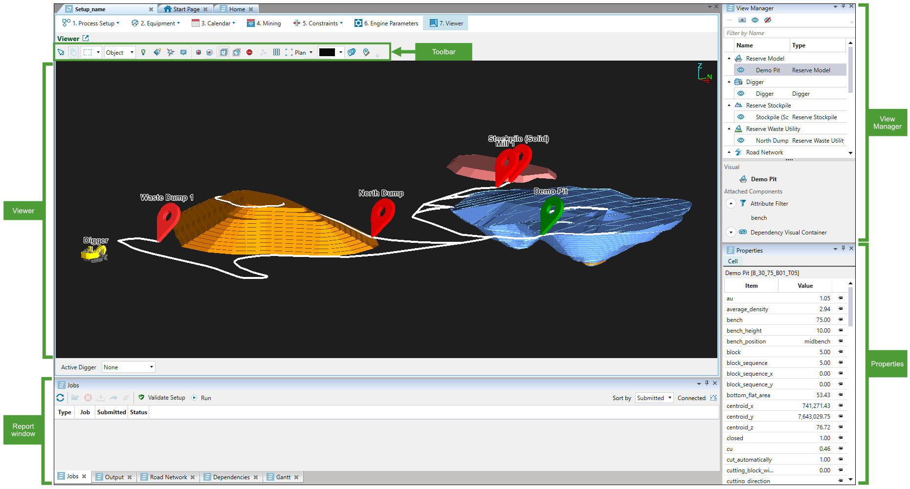Refresh the Jobs list
This screenshot has width=910, height=489.
(60, 398)
